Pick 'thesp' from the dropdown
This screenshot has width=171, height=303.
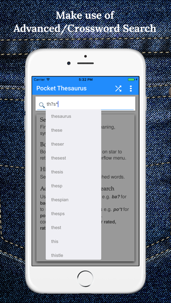(x=73, y=186)
